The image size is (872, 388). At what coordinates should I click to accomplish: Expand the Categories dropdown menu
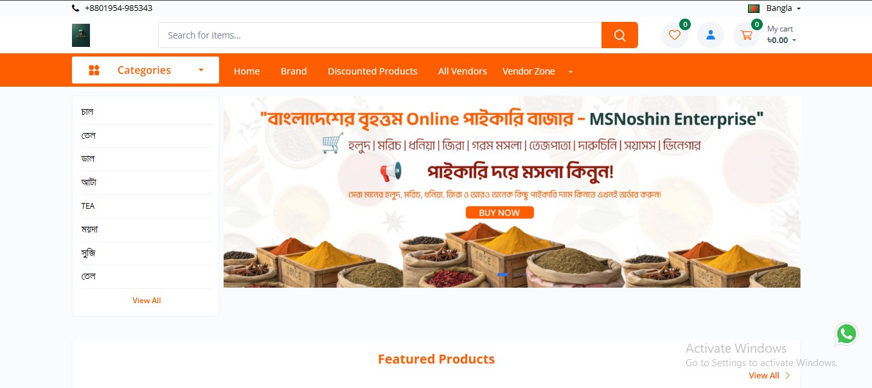(145, 70)
